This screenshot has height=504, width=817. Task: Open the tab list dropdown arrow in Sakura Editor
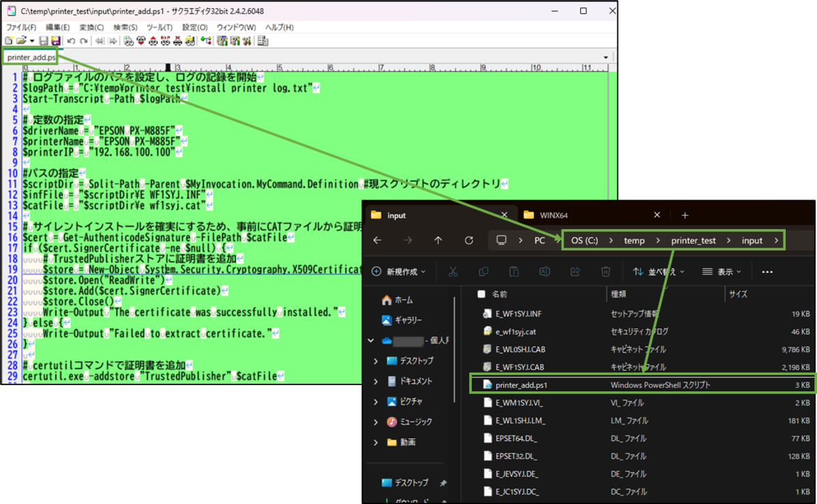[x=606, y=57]
